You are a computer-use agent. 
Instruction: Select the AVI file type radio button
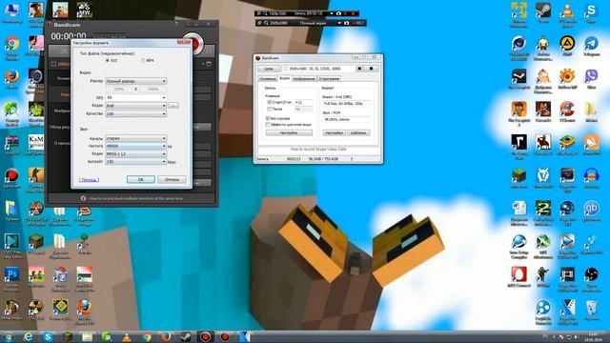pos(108,61)
